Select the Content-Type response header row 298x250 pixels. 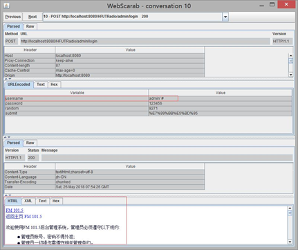[x=104, y=172]
